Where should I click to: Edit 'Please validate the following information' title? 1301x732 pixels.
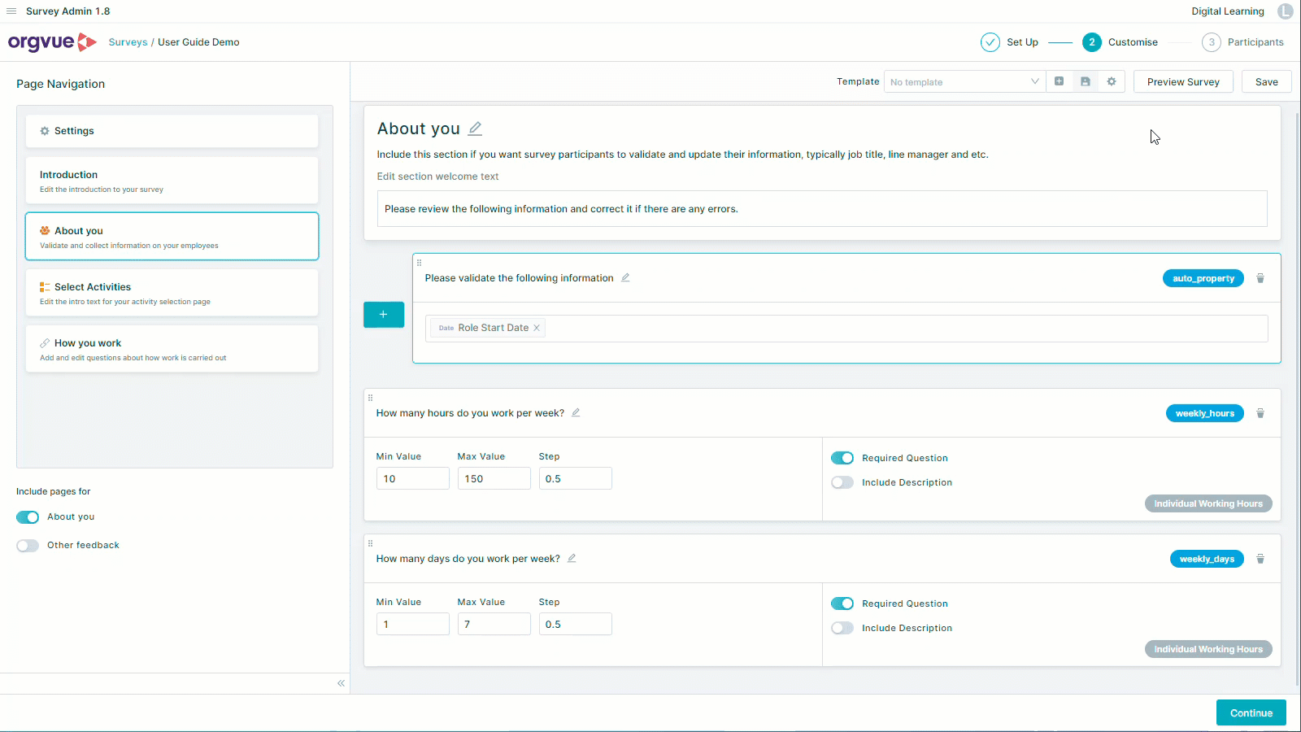(x=625, y=277)
